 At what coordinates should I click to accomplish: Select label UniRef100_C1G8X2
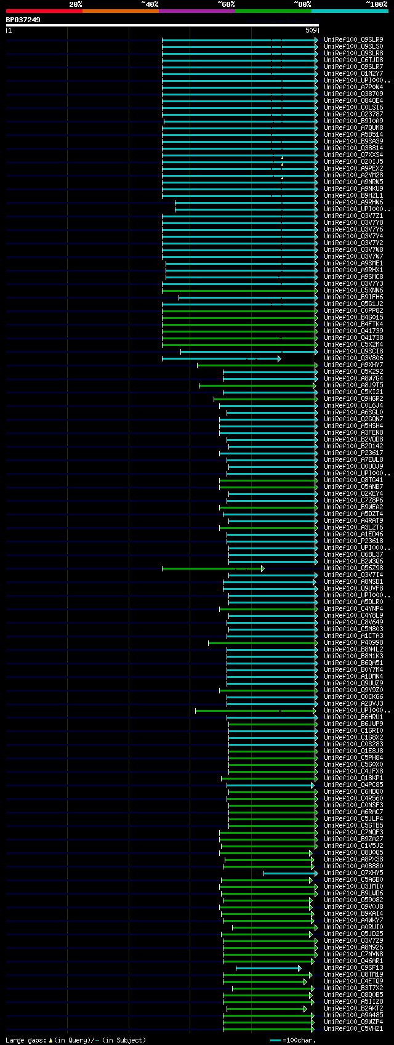pos(353,738)
